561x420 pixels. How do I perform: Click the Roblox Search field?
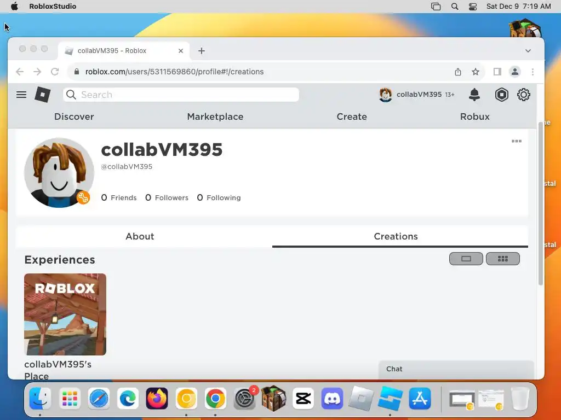(x=181, y=95)
